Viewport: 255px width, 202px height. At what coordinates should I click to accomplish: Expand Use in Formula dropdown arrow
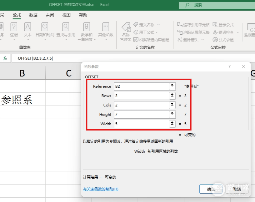[x=157, y=32]
